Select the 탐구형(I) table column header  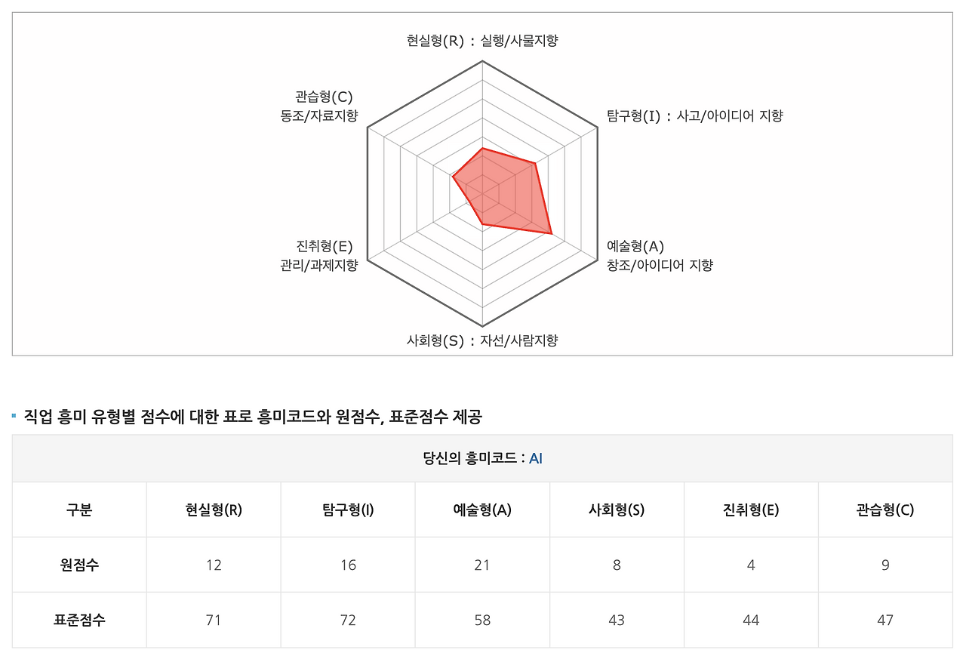(348, 510)
